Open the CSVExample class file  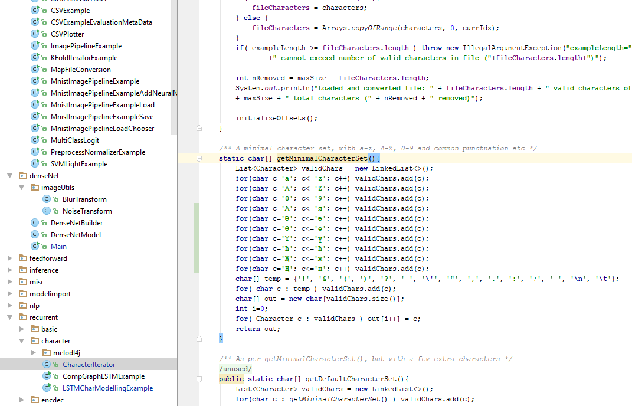(x=70, y=11)
